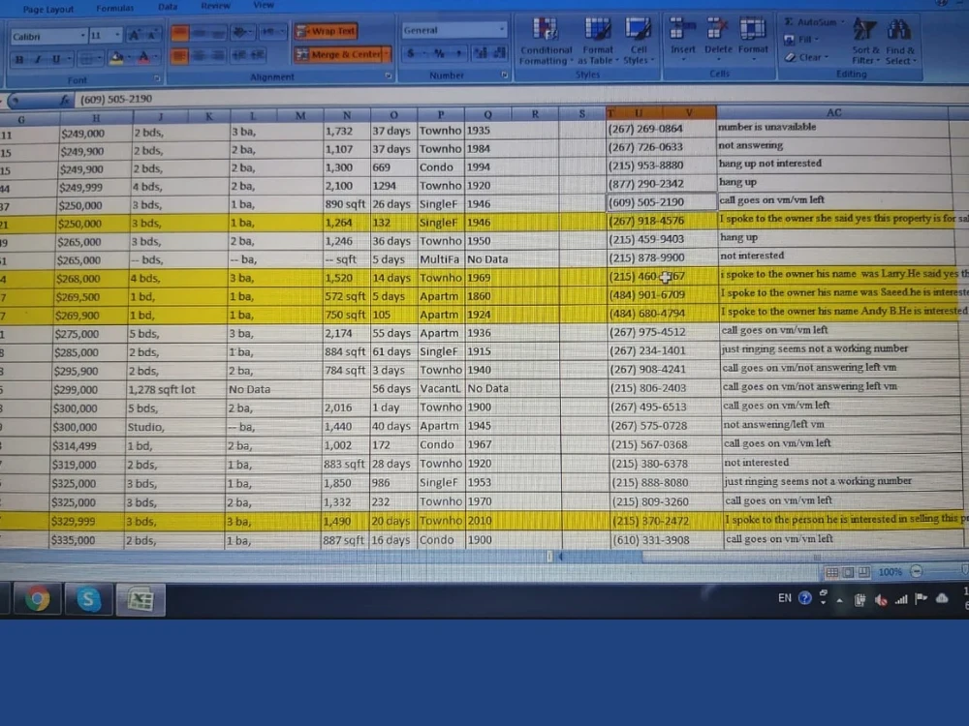Screen dimensions: 969x726
Task: Open the Number dialog launcher
Action: pyautogui.click(x=504, y=75)
